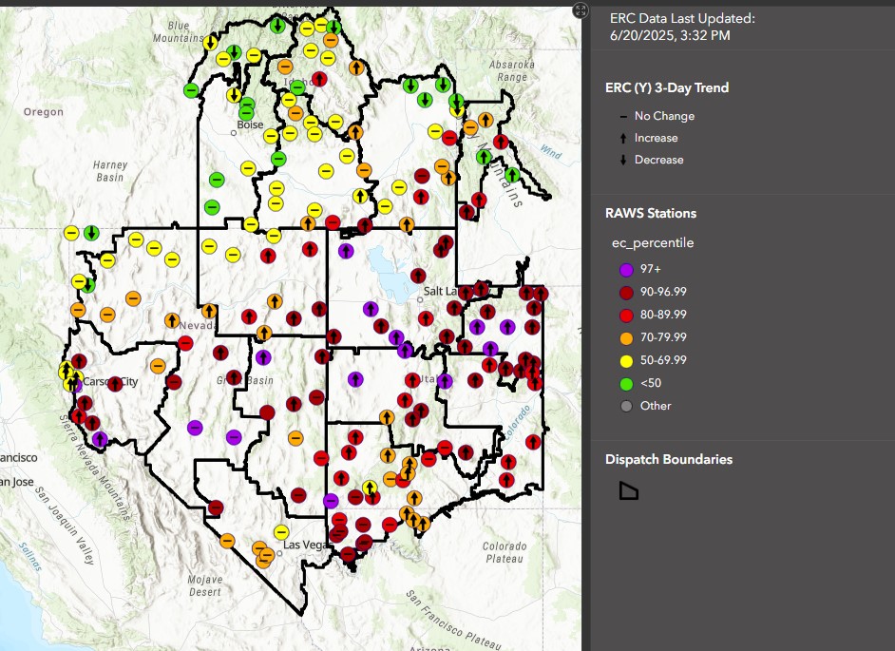Select the green <50 legend swatch

click(x=626, y=384)
